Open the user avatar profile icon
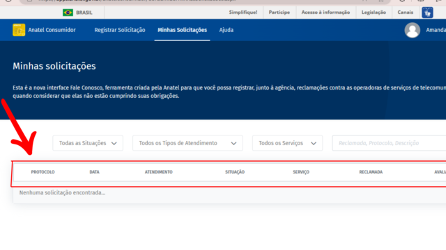 [412, 30]
